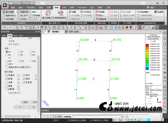
Task: Click the blue swatch at legend bottom
Action: click(x=147, y=69)
